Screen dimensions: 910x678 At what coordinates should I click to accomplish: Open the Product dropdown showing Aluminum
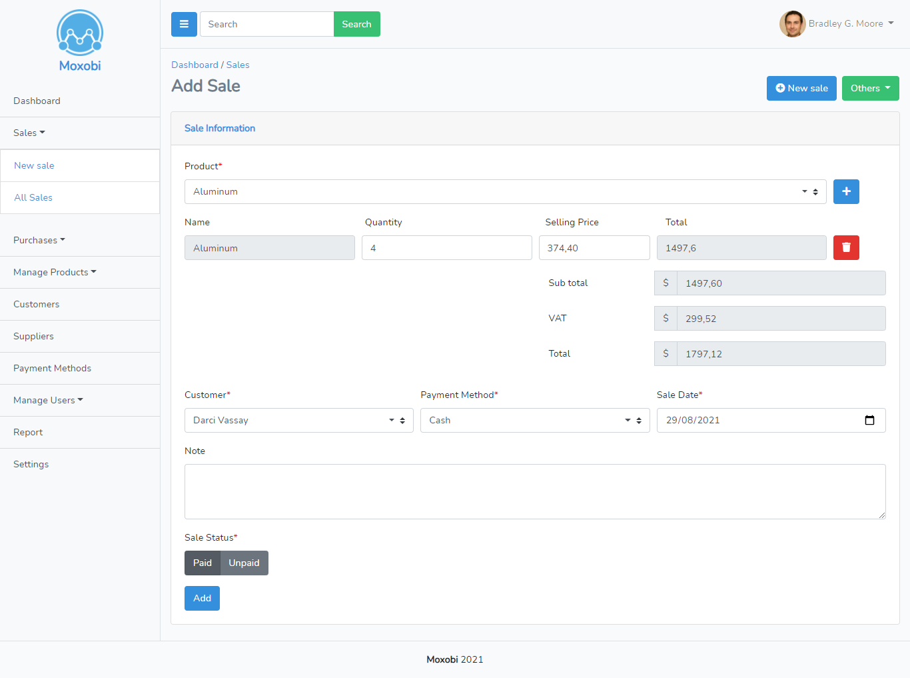click(x=505, y=191)
